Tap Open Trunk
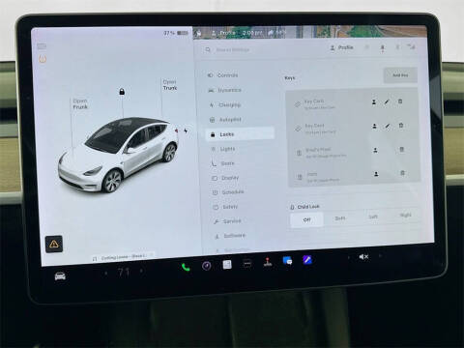Image resolution: width=464 pixels, height=348 pixels. click(170, 85)
